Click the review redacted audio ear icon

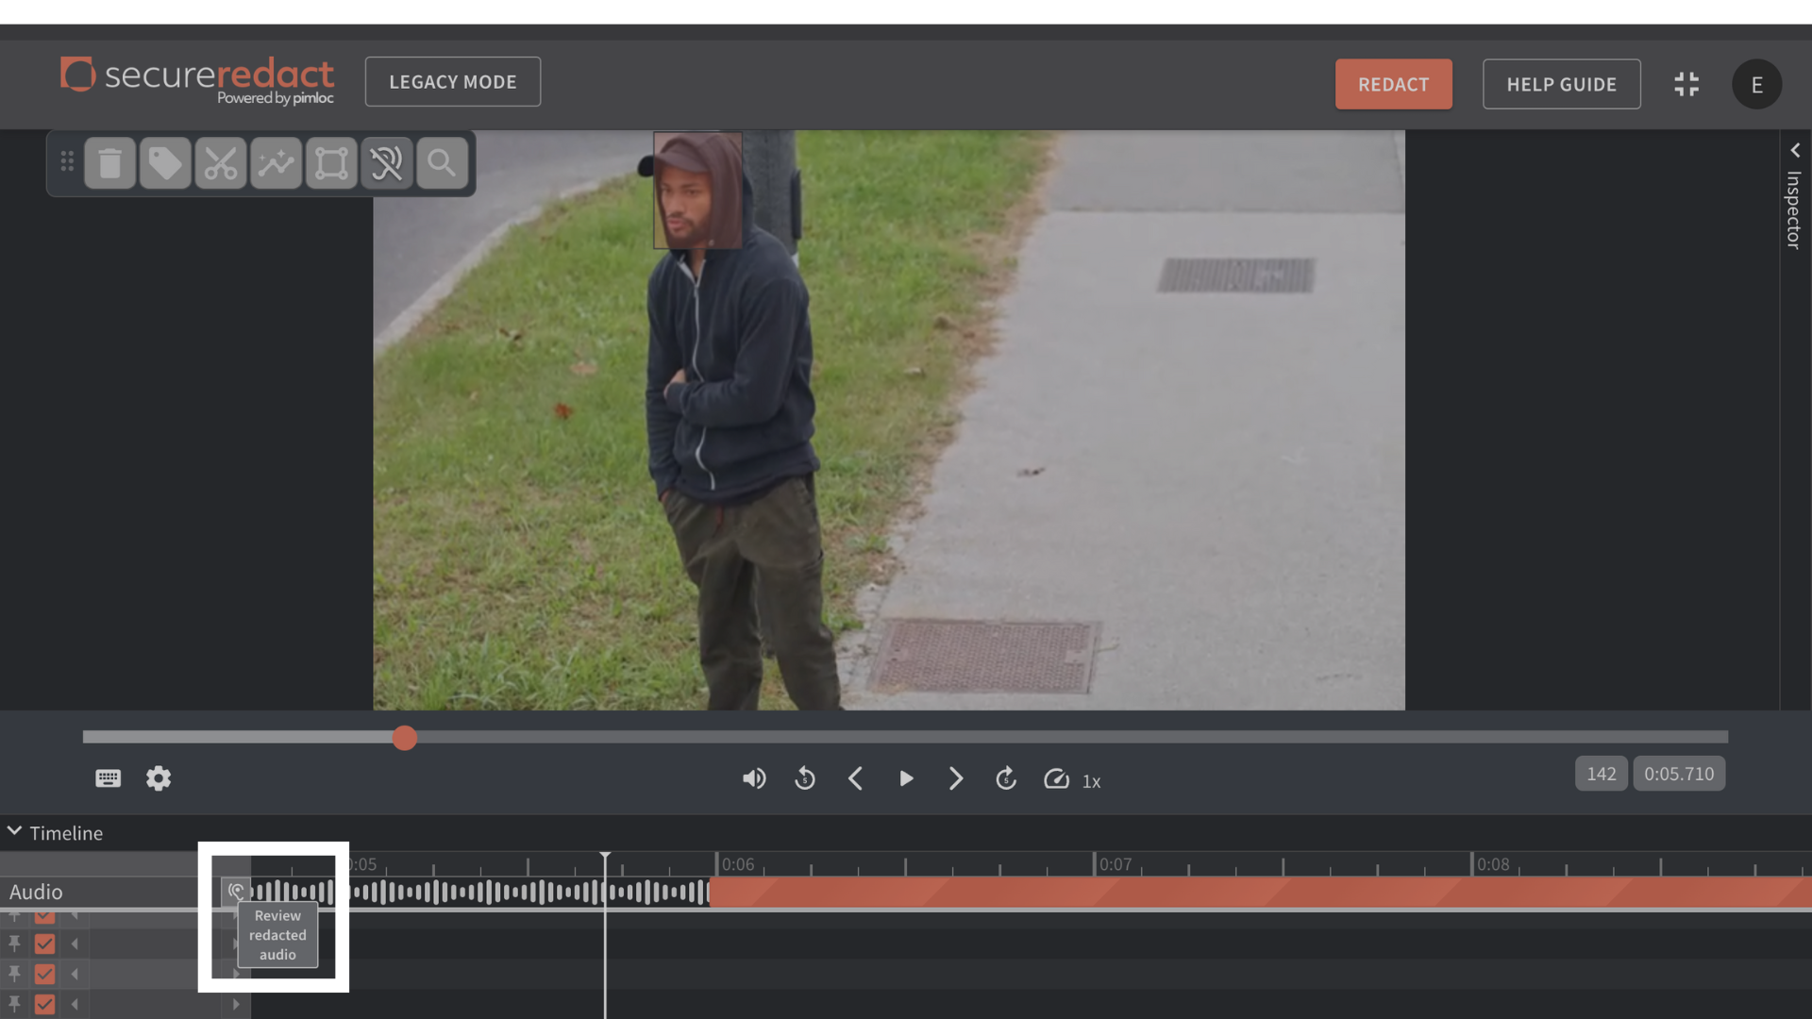(236, 891)
